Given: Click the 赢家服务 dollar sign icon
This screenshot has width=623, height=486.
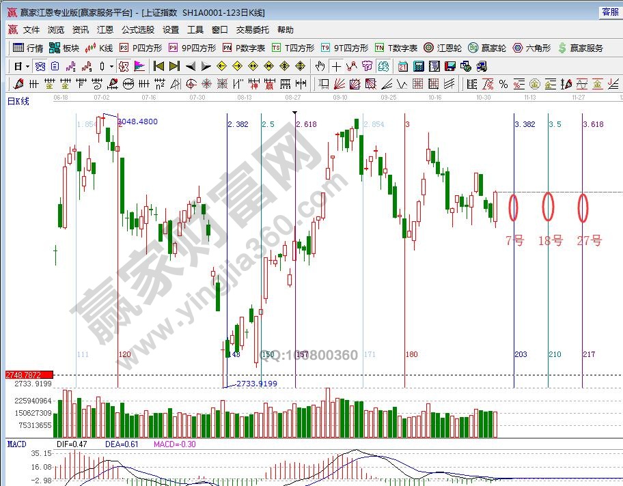Looking at the screenshot, I should pyautogui.click(x=562, y=48).
